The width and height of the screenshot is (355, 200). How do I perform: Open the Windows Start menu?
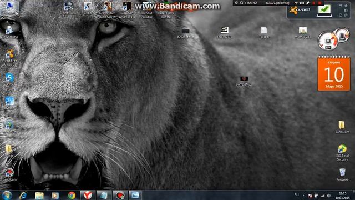tap(7, 195)
